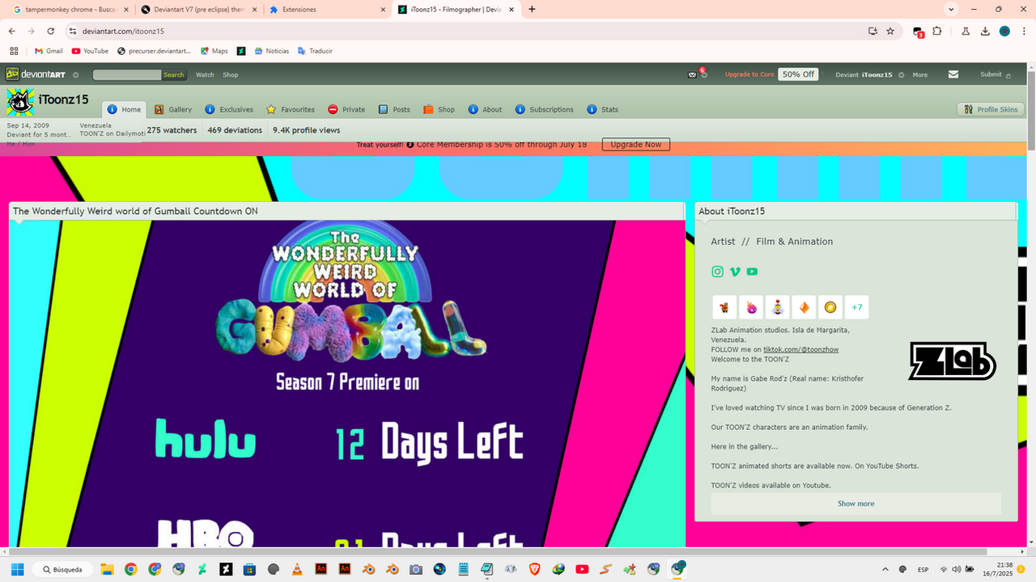
Task: Open the Exclusives tab
Action: [x=228, y=109]
